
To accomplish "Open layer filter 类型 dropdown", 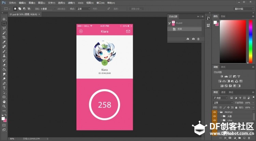I will click(220, 98).
